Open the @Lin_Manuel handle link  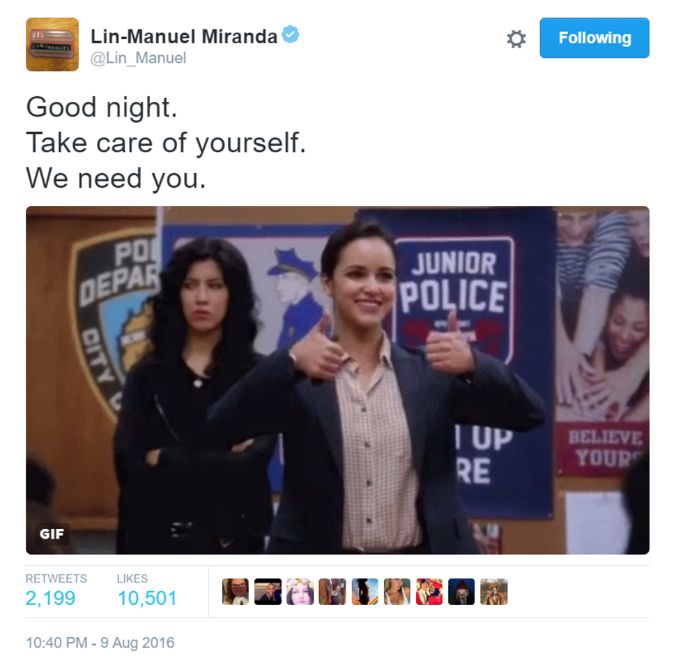coord(138,58)
